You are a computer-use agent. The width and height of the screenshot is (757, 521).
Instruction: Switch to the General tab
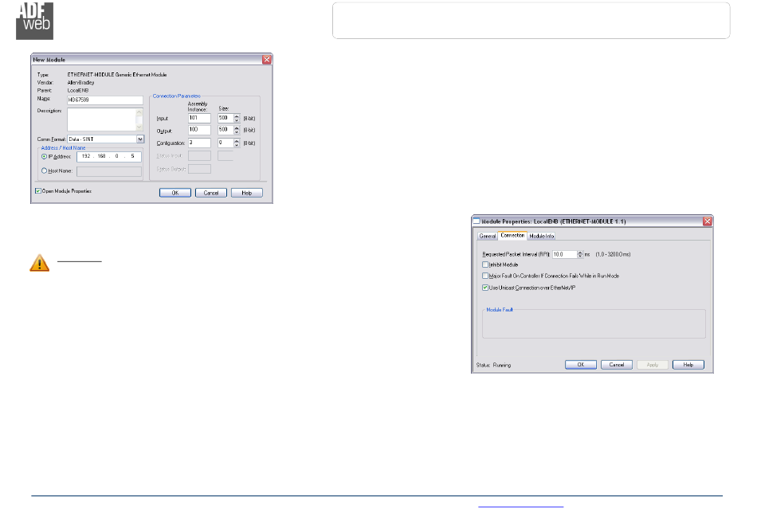point(488,236)
